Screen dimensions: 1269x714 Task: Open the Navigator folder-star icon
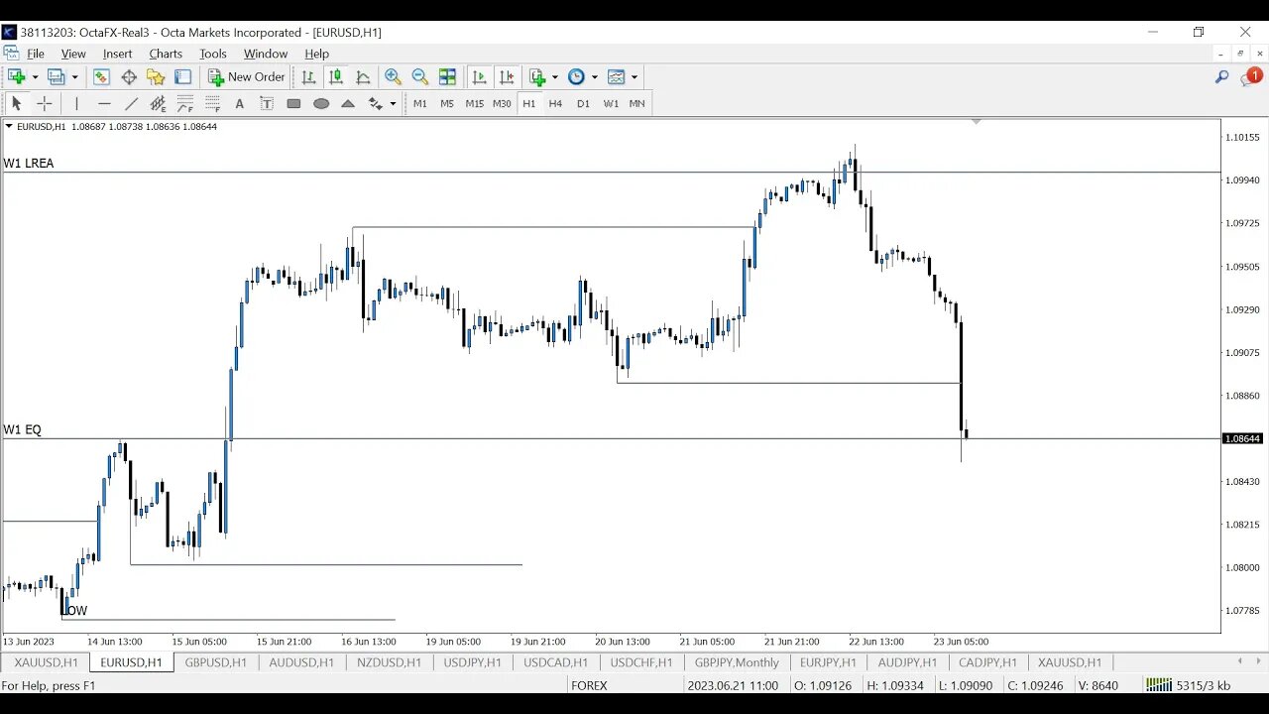(x=156, y=76)
